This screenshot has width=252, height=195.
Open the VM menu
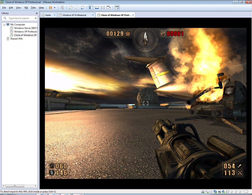pos(26,8)
